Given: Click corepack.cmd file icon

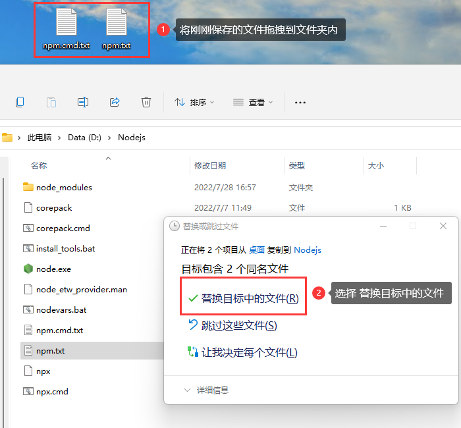Looking at the screenshot, I should (28, 228).
